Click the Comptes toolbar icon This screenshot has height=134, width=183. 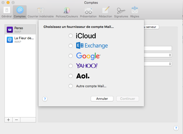(x=20, y=12)
